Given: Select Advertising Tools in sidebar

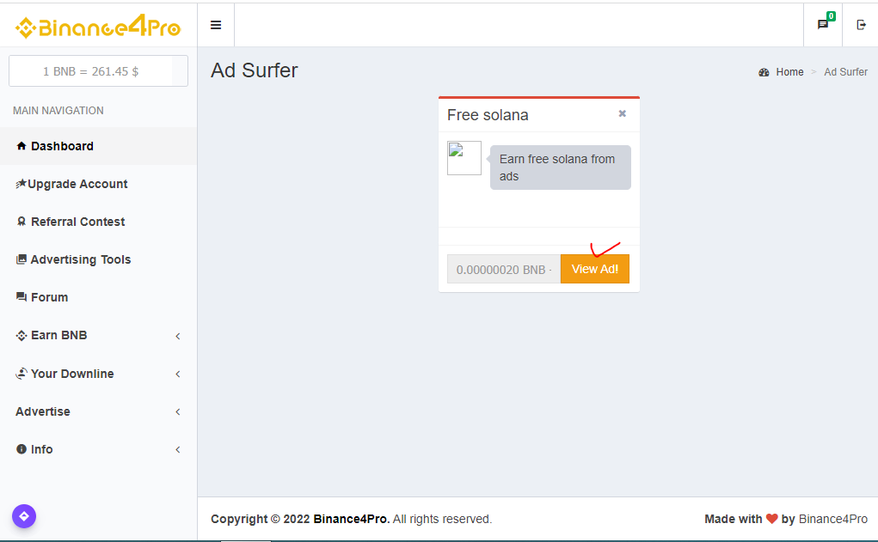Looking at the screenshot, I should (81, 259).
